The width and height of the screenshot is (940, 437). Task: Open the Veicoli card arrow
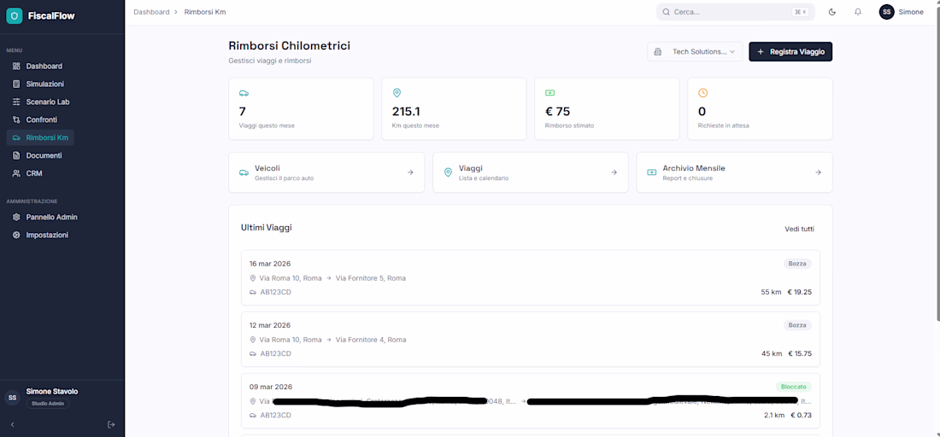410,172
